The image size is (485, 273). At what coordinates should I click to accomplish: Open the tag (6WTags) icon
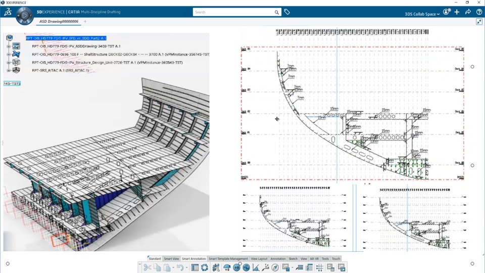click(x=287, y=12)
